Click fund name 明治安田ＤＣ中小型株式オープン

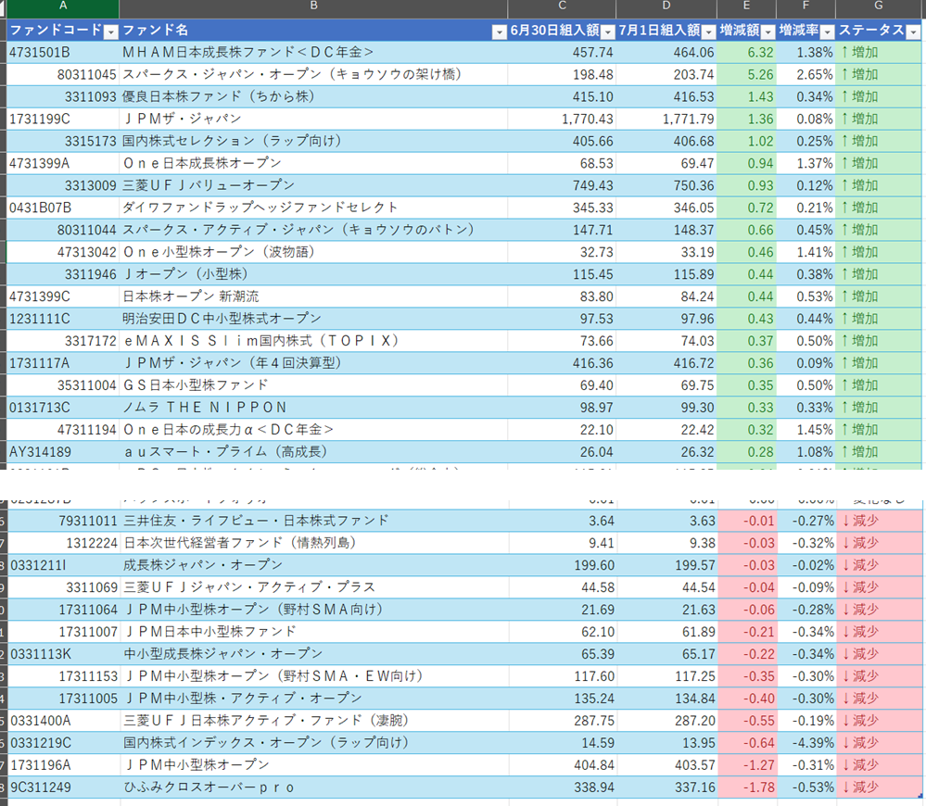(313, 319)
